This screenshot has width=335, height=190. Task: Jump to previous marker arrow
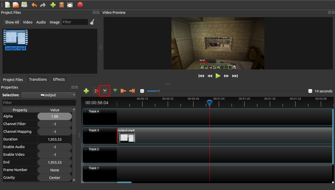coord(123,91)
